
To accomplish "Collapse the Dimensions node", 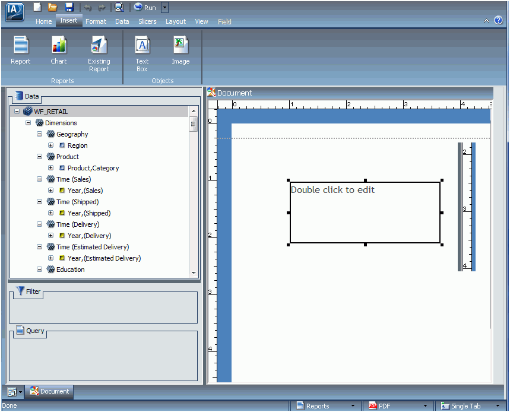I will [28, 123].
